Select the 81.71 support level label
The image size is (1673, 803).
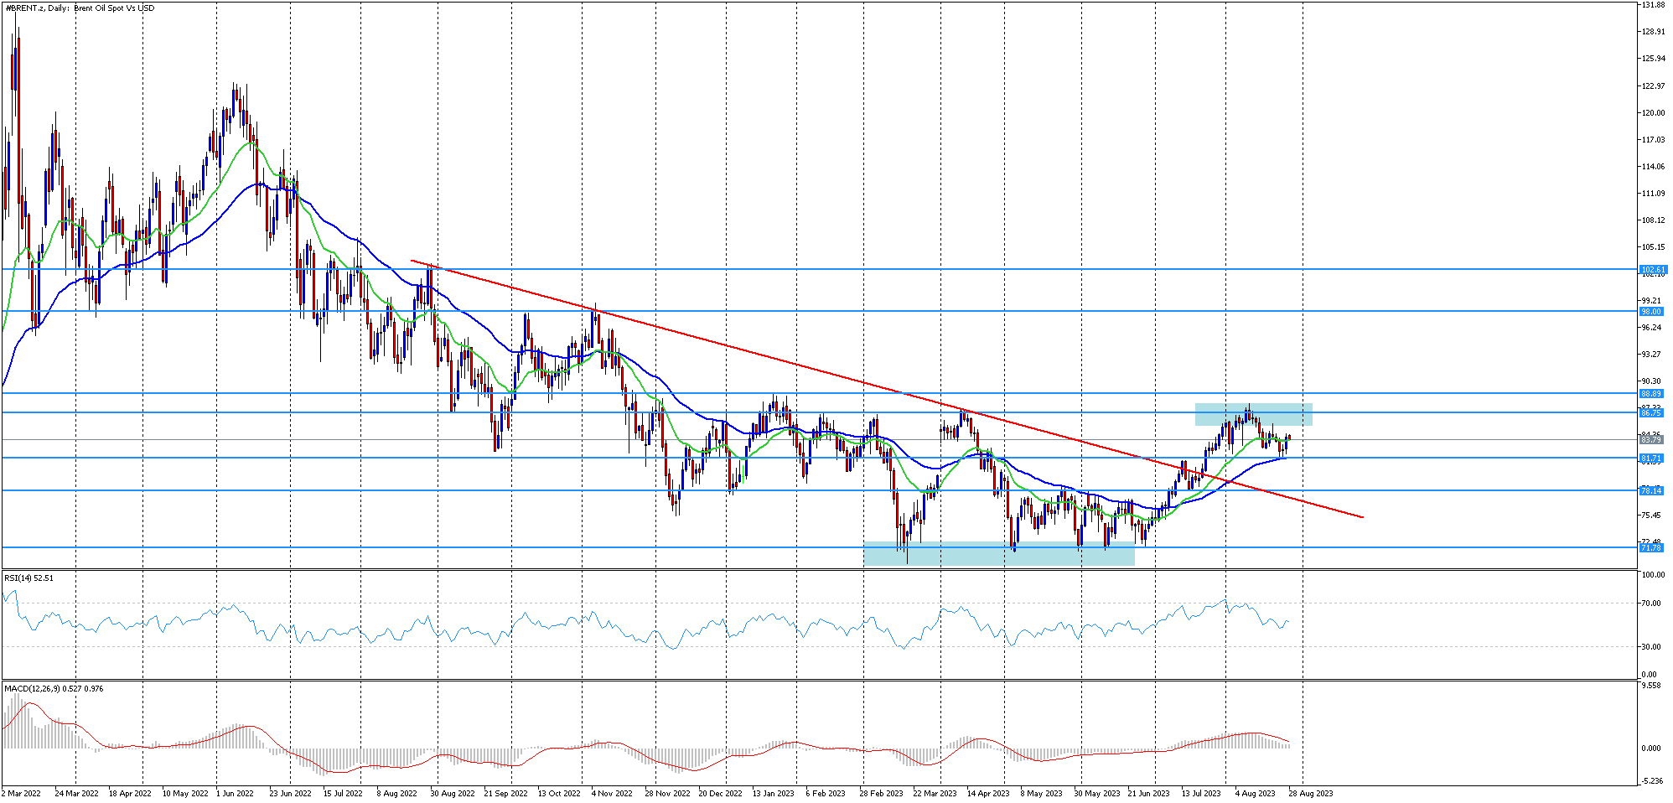coord(1650,458)
